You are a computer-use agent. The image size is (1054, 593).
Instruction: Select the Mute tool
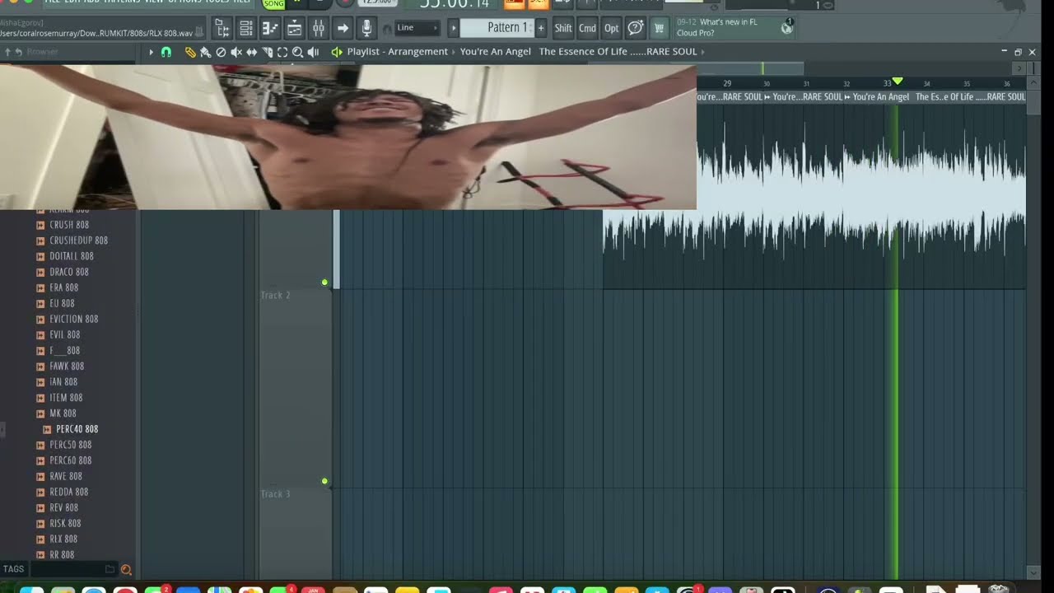tap(236, 52)
